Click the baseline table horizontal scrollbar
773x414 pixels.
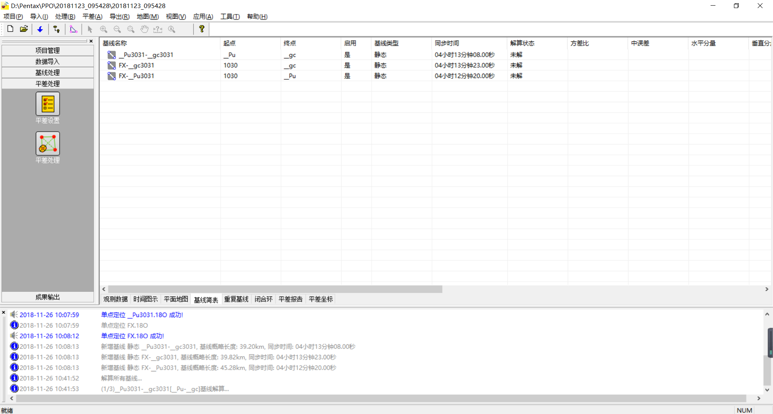275,289
